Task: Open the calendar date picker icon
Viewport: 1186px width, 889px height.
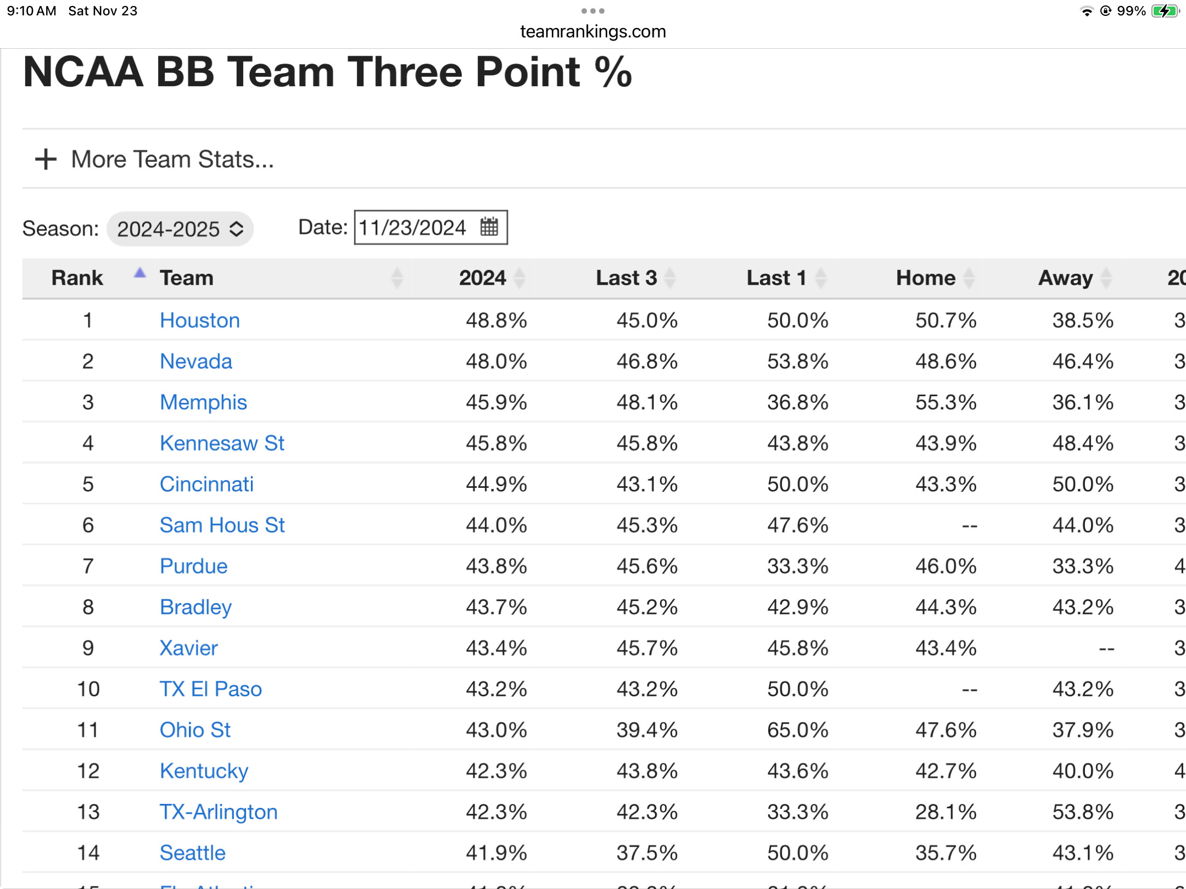Action: (x=489, y=227)
